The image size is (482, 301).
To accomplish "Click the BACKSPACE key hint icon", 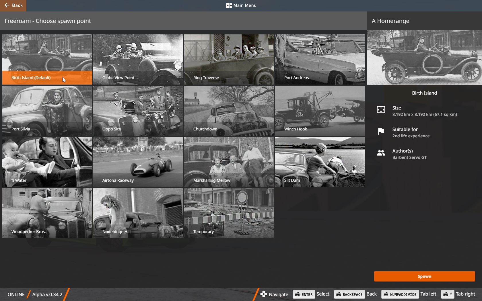I will click(349, 294).
